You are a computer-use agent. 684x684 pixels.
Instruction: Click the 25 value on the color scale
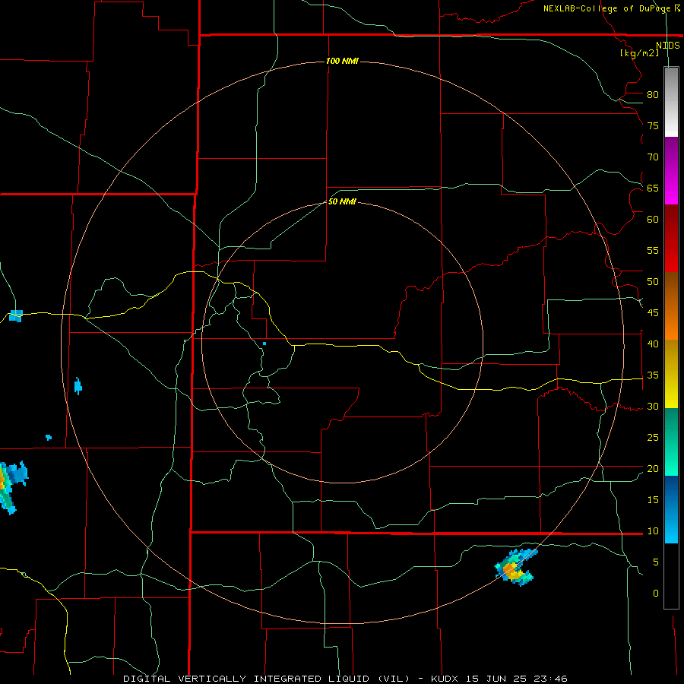(x=653, y=438)
